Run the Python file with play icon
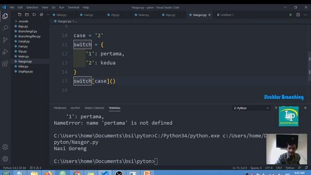This screenshot has height=175, width=311. [291, 15]
